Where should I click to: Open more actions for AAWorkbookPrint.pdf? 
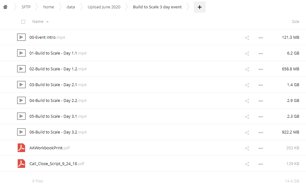click(260, 148)
